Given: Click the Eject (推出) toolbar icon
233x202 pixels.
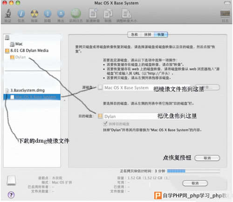Looking at the screenshot, I should point(61,14).
